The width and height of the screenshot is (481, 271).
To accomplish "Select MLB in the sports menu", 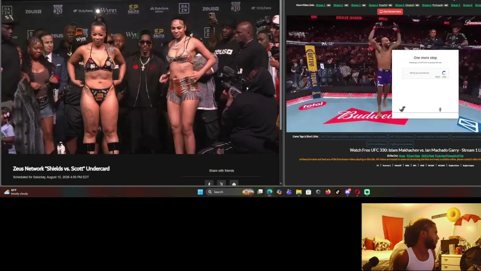I will click(x=422, y=166).
